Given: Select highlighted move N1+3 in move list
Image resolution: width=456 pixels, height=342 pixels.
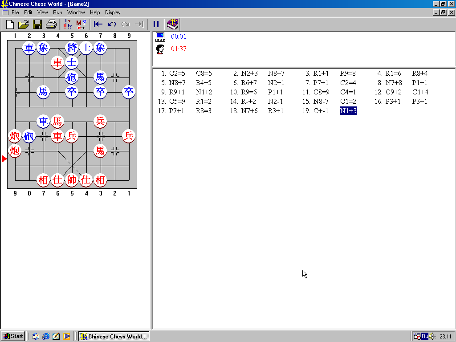Looking at the screenshot, I should pyautogui.click(x=348, y=111).
